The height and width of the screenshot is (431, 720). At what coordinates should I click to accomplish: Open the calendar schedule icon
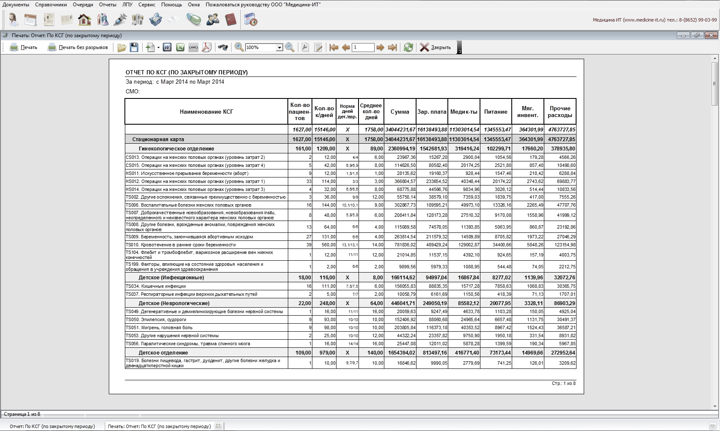tap(30, 19)
